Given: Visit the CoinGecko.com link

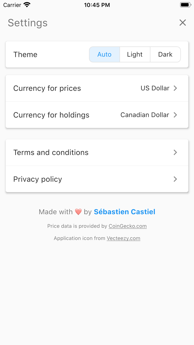Looking at the screenshot, I should tap(127, 226).
